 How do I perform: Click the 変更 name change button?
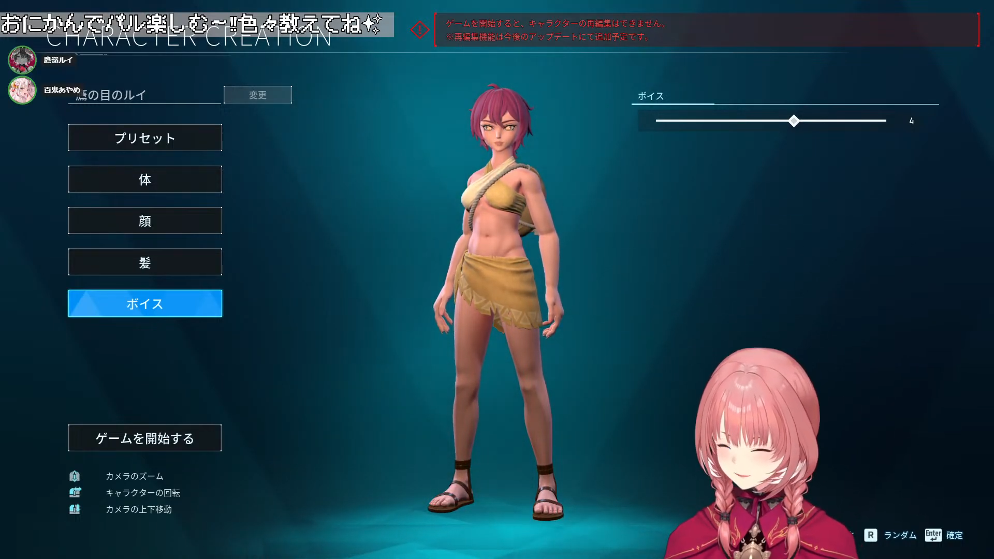257,95
